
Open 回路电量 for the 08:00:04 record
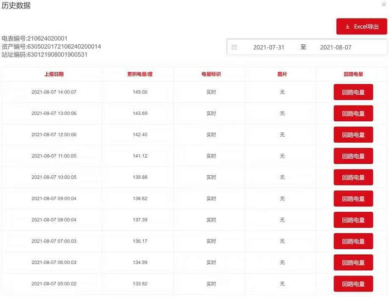[353, 220]
